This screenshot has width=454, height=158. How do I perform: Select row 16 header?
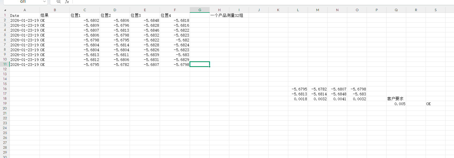pos(5,89)
